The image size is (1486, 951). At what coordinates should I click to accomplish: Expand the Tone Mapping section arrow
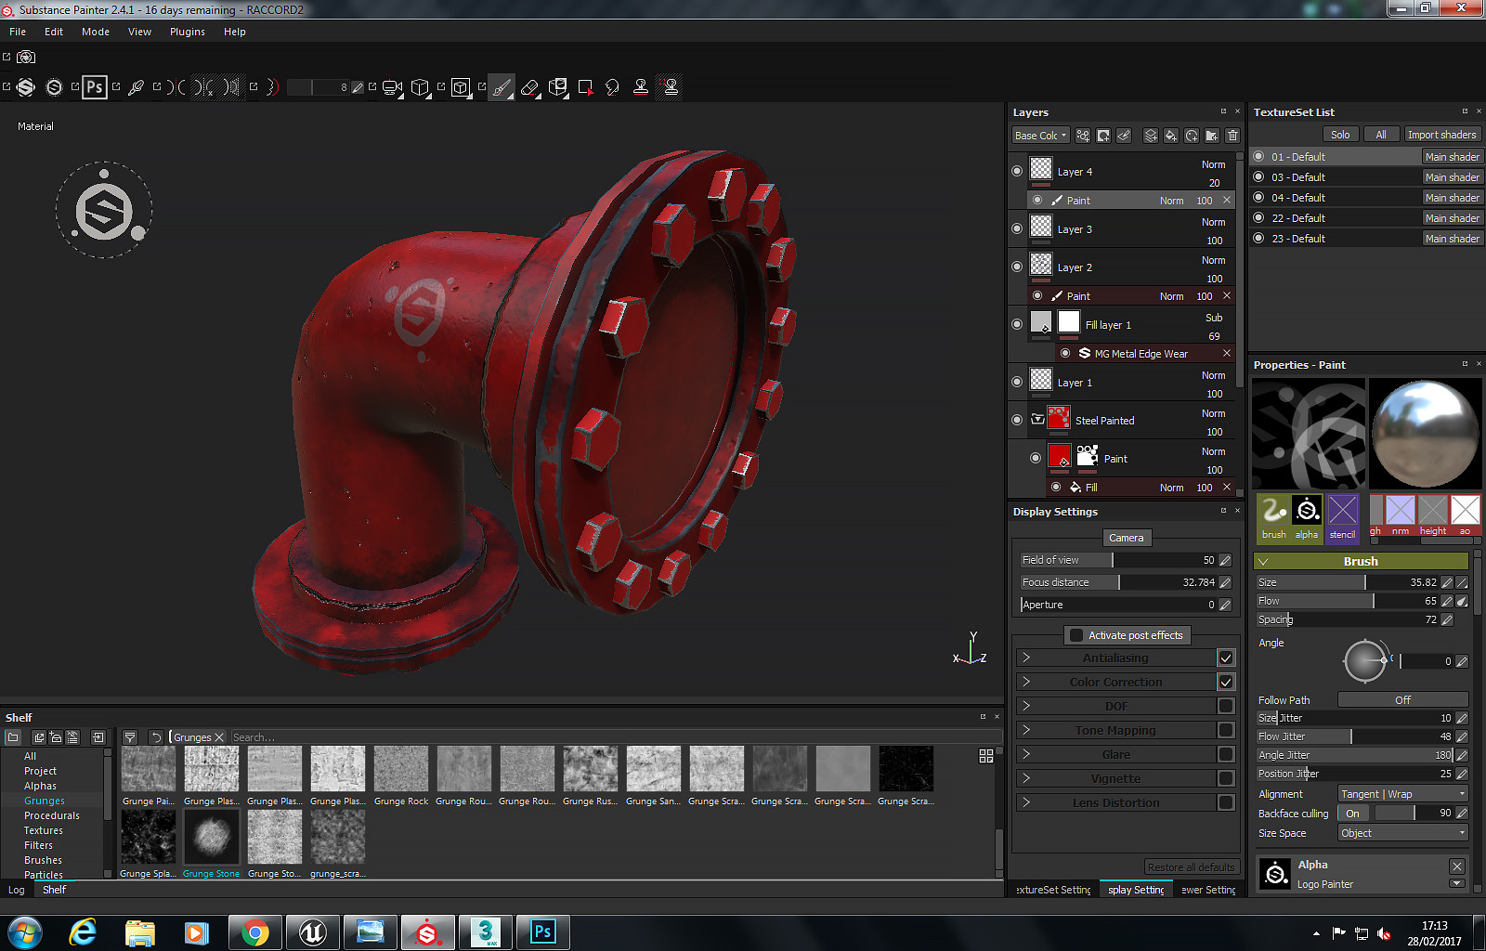[1026, 730]
